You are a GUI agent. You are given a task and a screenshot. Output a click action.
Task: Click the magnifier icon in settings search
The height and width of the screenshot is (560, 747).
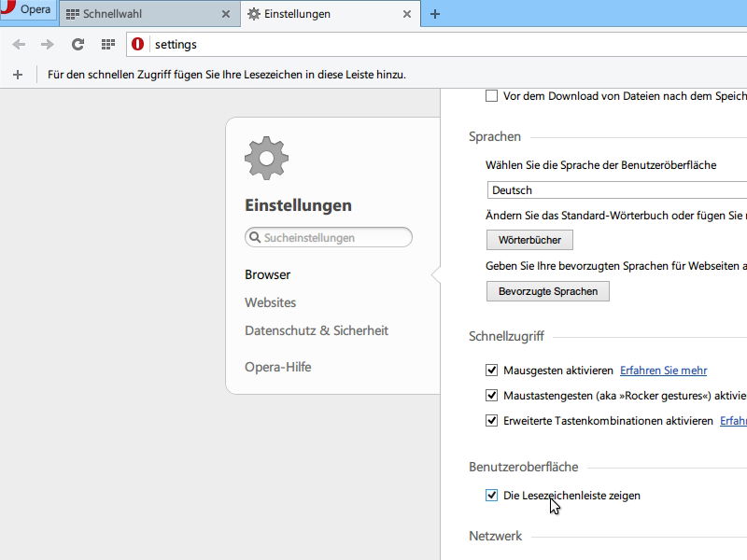tap(255, 237)
